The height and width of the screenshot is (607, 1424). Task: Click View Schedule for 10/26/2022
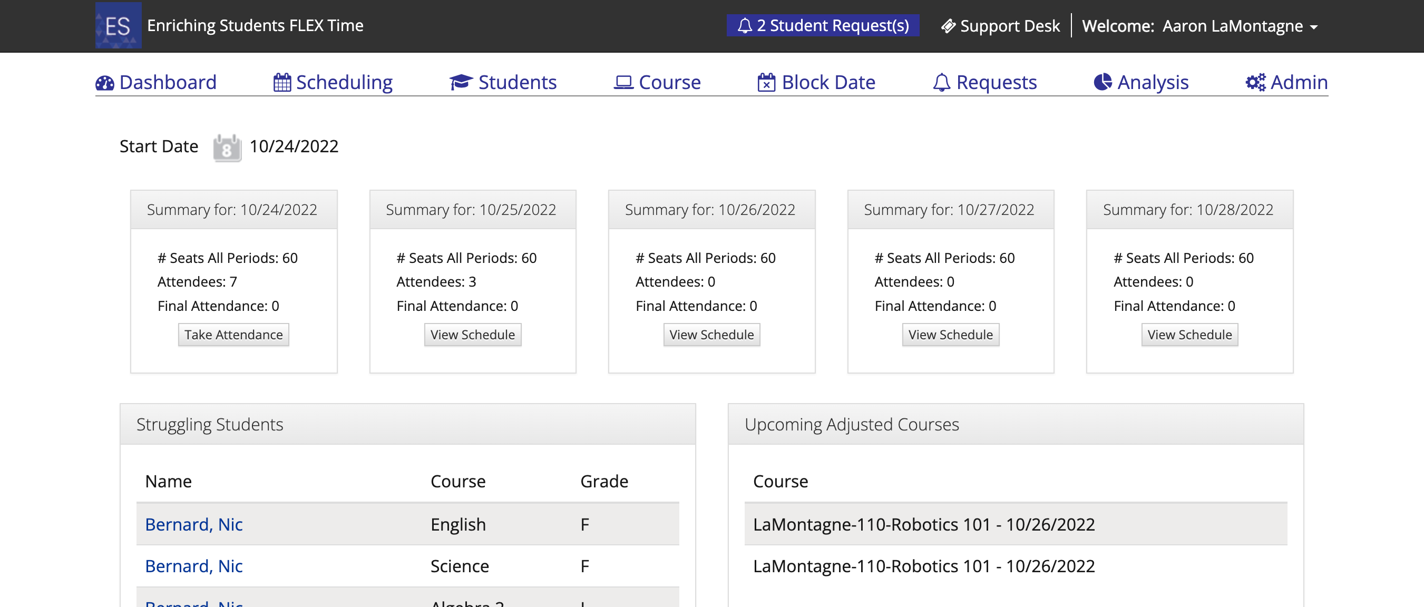pyautogui.click(x=711, y=335)
